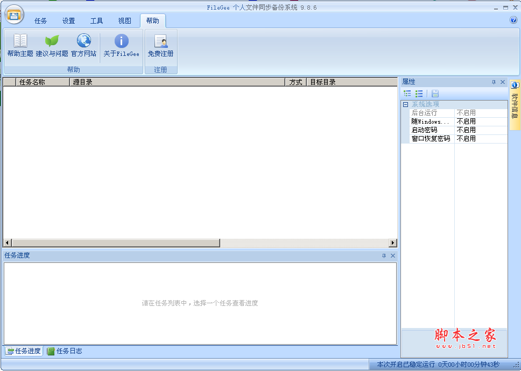Screen dimensions: 521x371
Task: Expand the 软件信息 side tab
Action: (x=515, y=105)
